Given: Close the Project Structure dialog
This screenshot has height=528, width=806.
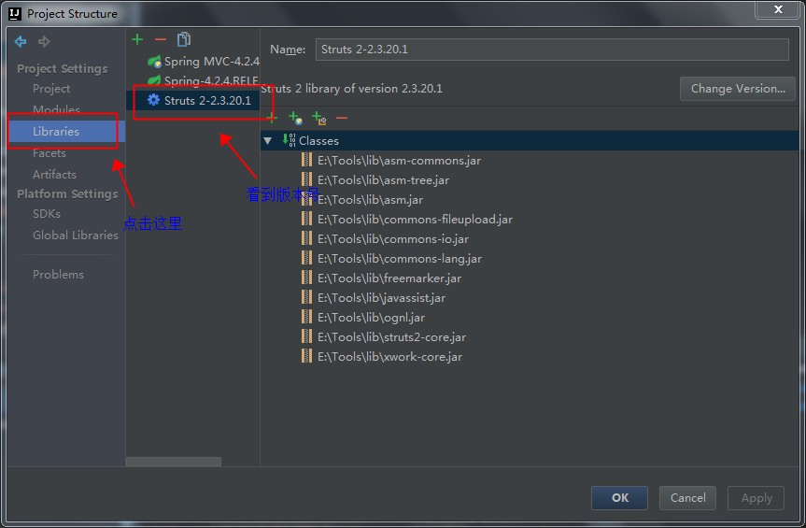Looking at the screenshot, I should point(778,8).
